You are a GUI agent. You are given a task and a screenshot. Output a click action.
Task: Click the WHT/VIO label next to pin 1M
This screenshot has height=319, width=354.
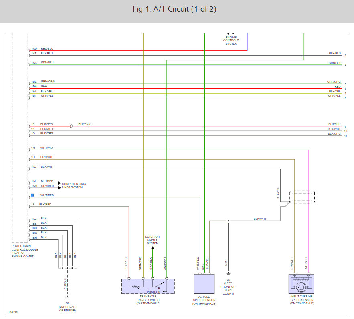(x=47, y=148)
